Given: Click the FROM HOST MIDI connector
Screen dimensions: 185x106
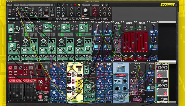Looking at the screenshot, I should tap(52, 11).
